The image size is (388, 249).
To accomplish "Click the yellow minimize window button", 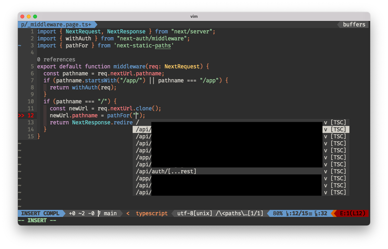I will [x=29, y=17].
